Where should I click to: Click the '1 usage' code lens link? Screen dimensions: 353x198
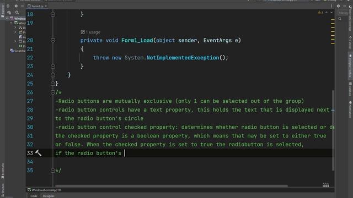93,32
